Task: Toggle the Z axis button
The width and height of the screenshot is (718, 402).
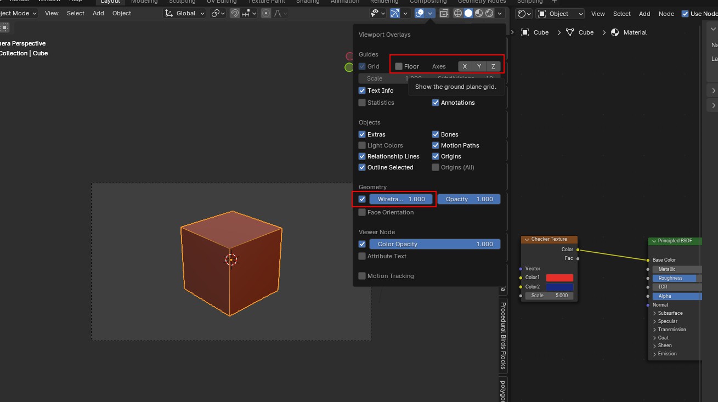Action: coord(493,66)
